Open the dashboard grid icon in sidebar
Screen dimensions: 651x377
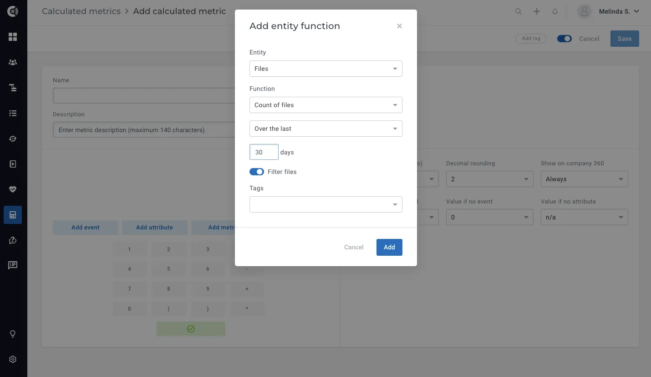click(13, 37)
